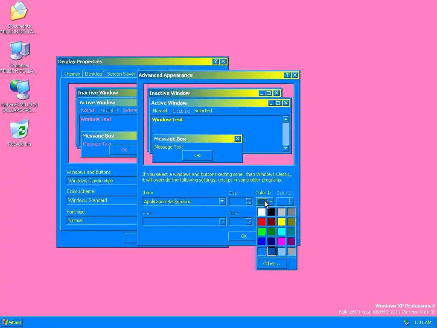Click the Selected menu item in Advanced preview

[203, 111]
